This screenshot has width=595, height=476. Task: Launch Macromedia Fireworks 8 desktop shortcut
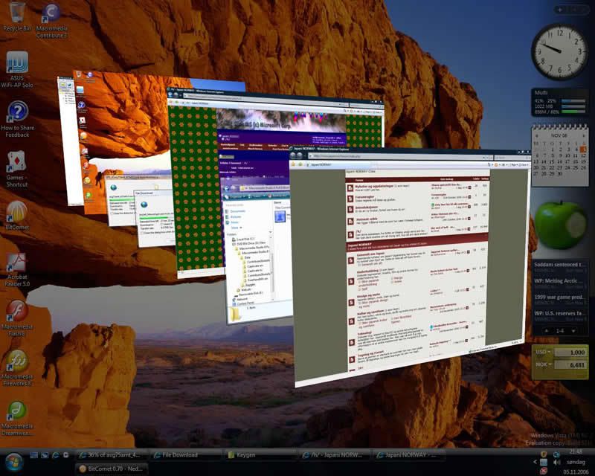16,367
